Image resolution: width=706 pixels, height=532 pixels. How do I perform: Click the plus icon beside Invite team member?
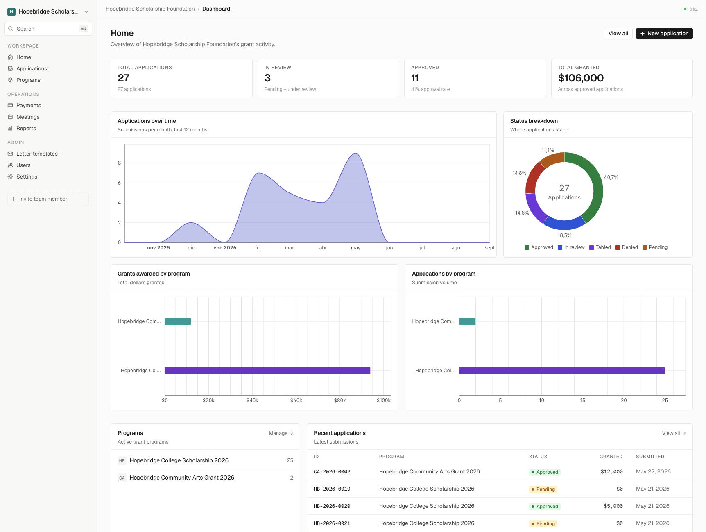[14, 199]
